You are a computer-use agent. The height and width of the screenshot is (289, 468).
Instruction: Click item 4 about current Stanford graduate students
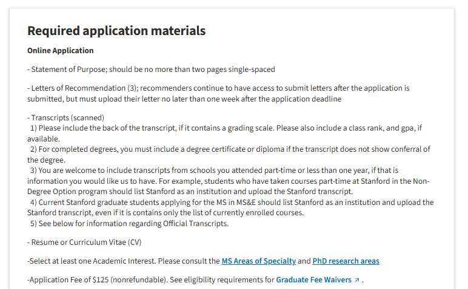tap(230, 207)
